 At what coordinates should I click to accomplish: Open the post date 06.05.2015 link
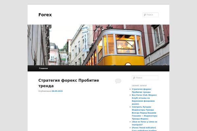[57, 91]
